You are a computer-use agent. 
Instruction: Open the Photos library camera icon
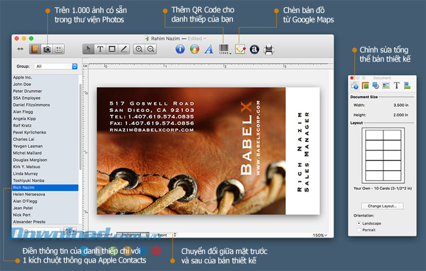pos(47,49)
